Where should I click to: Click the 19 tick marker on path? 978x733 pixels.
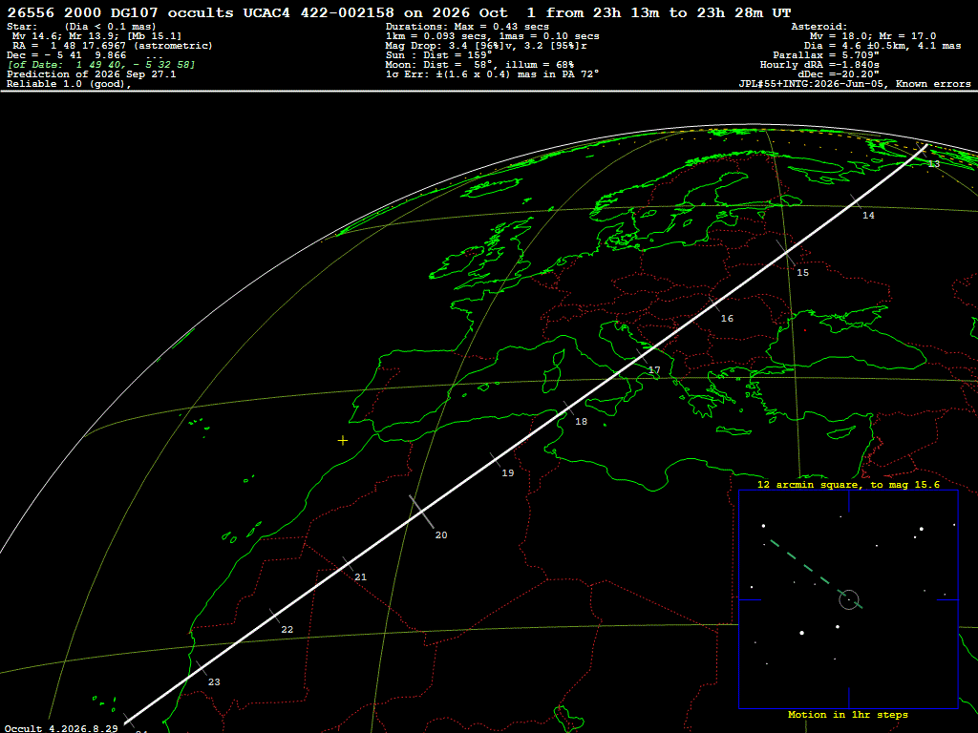496,459
